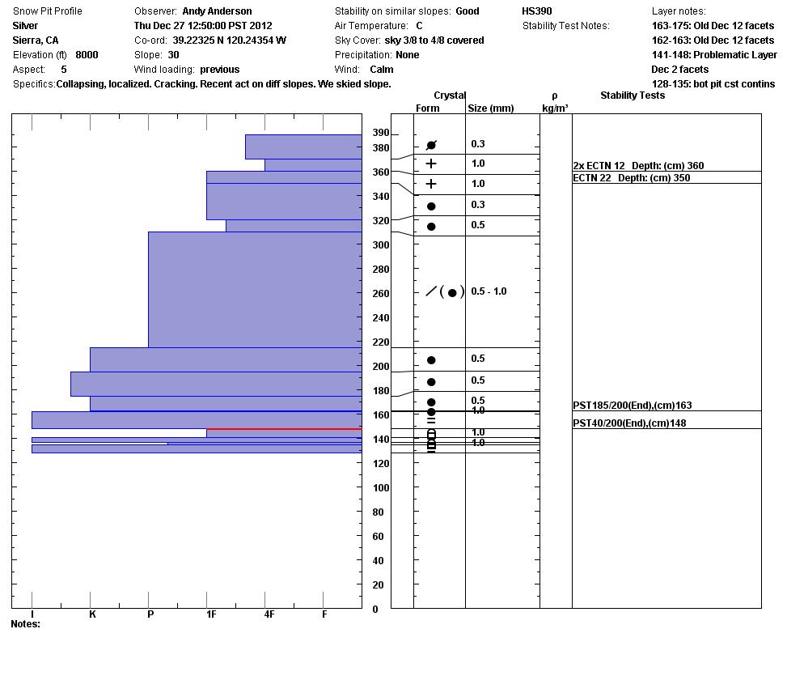Image resolution: width=804 pixels, height=680 pixels.
Task: Select the PST40/200(End) test at 148 cm
Action: point(629,423)
